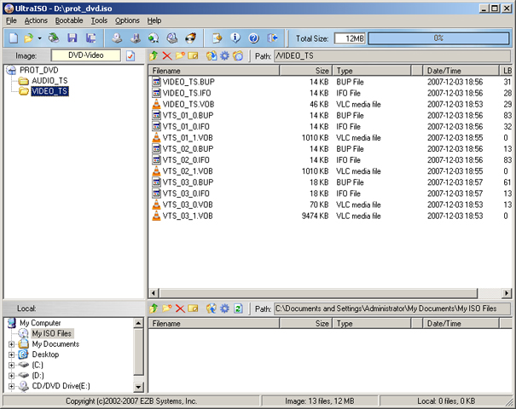Image resolution: width=516 pixels, height=409 pixels.
Task: Sort local list by Filename column header
Action: click(214, 324)
